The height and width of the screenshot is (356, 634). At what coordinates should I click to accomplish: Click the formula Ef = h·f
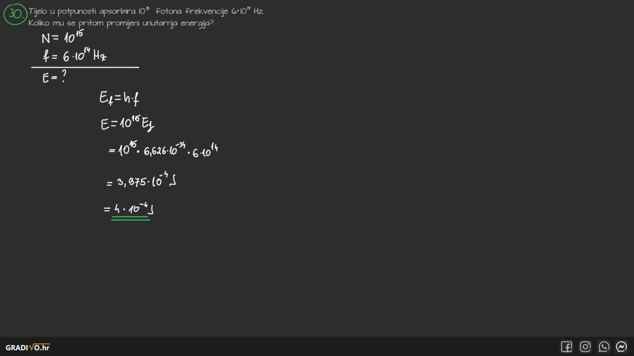119,98
